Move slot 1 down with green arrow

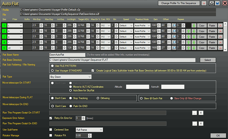(194, 25)
